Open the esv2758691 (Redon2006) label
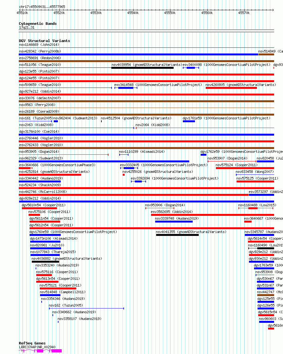This screenshot has height=354, width=283. pos(40,58)
